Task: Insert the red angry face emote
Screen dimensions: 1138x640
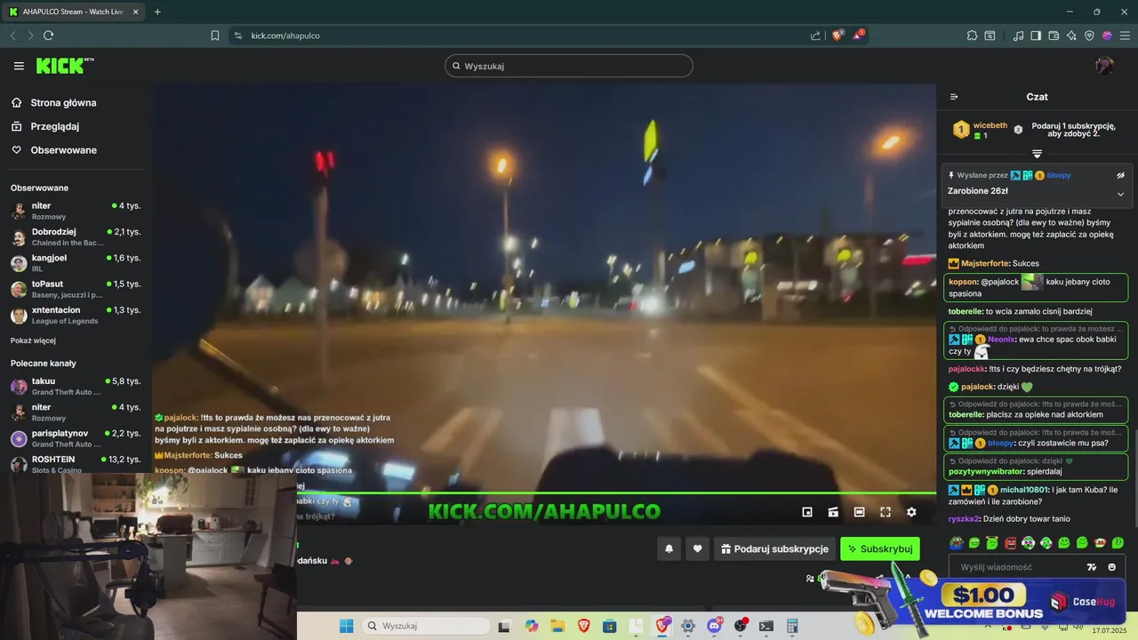Action: click(x=1010, y=543)
